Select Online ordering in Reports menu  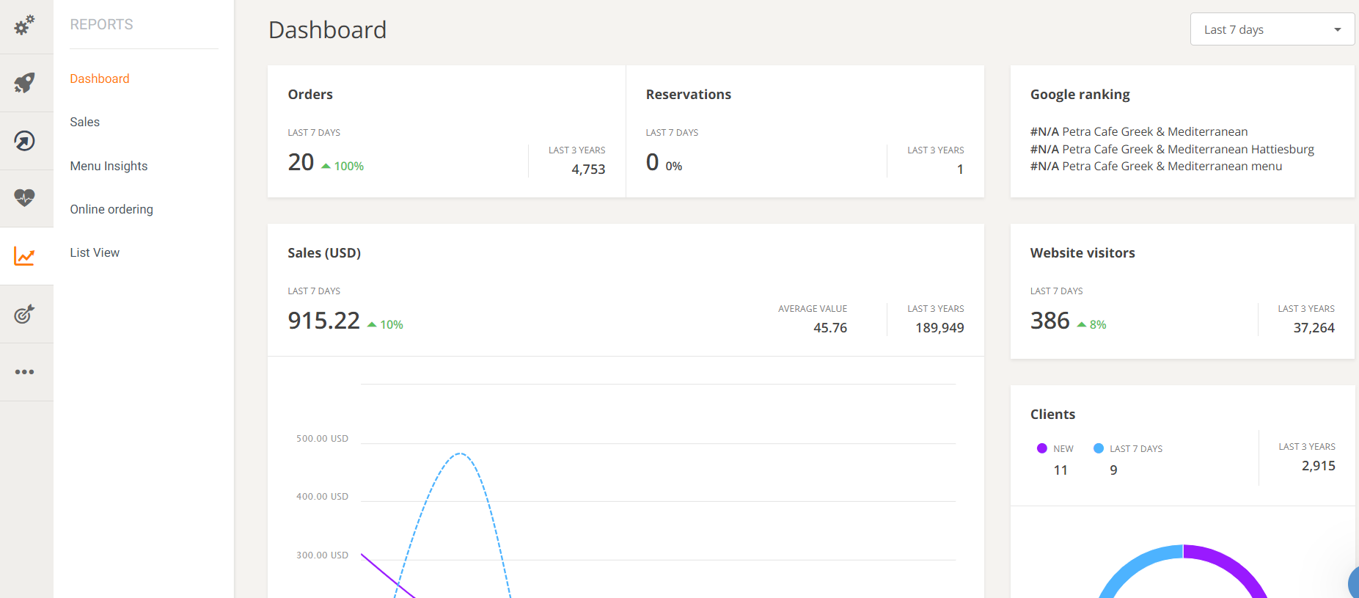111,209
